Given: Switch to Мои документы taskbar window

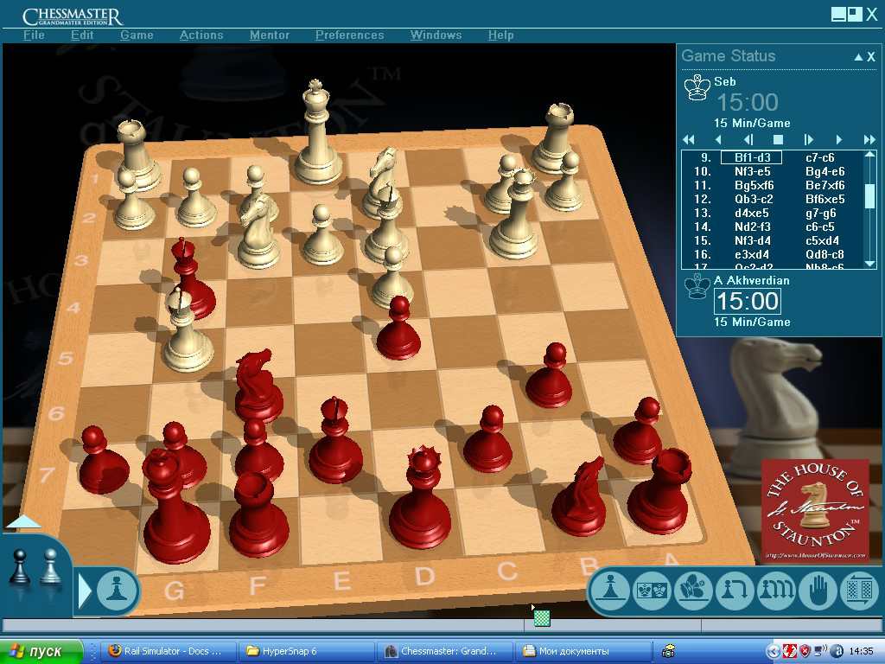Looking at the screenshot, I should pos(582,651).
